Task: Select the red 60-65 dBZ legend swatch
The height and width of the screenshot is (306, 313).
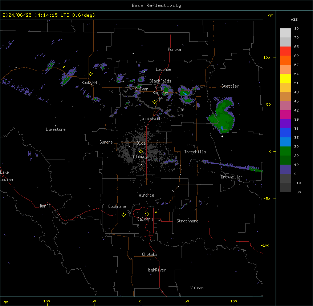Action: (x=285, y=51)
